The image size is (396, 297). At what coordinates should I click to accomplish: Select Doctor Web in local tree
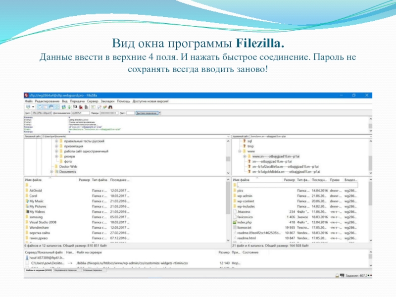click(68, 167)
